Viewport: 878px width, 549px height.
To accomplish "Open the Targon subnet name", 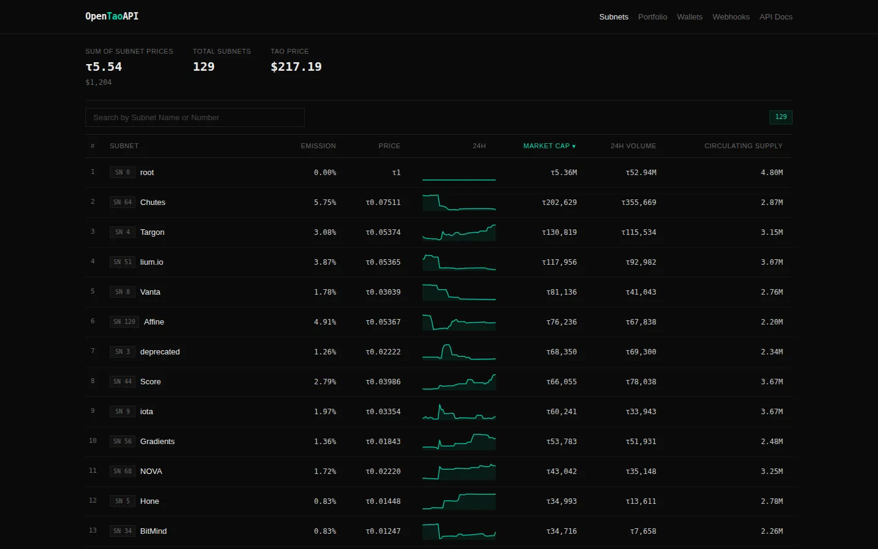I will coord(152,232).
